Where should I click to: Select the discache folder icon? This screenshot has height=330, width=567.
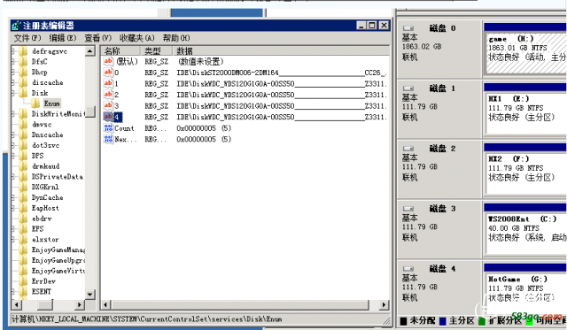click(24, 82)
